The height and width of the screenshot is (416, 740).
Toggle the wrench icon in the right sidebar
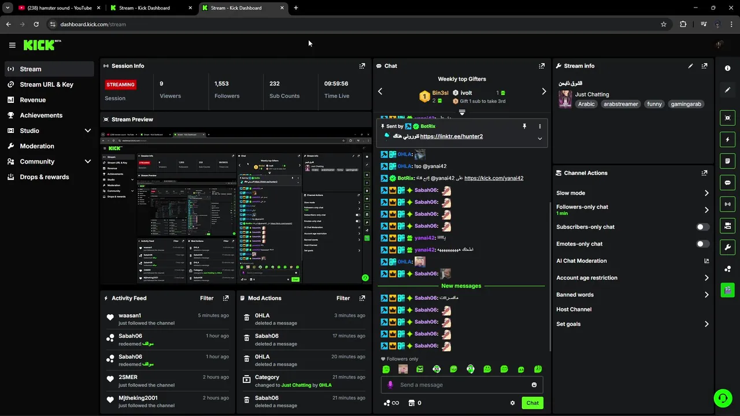pyautogui.click(x=727, y=247)
